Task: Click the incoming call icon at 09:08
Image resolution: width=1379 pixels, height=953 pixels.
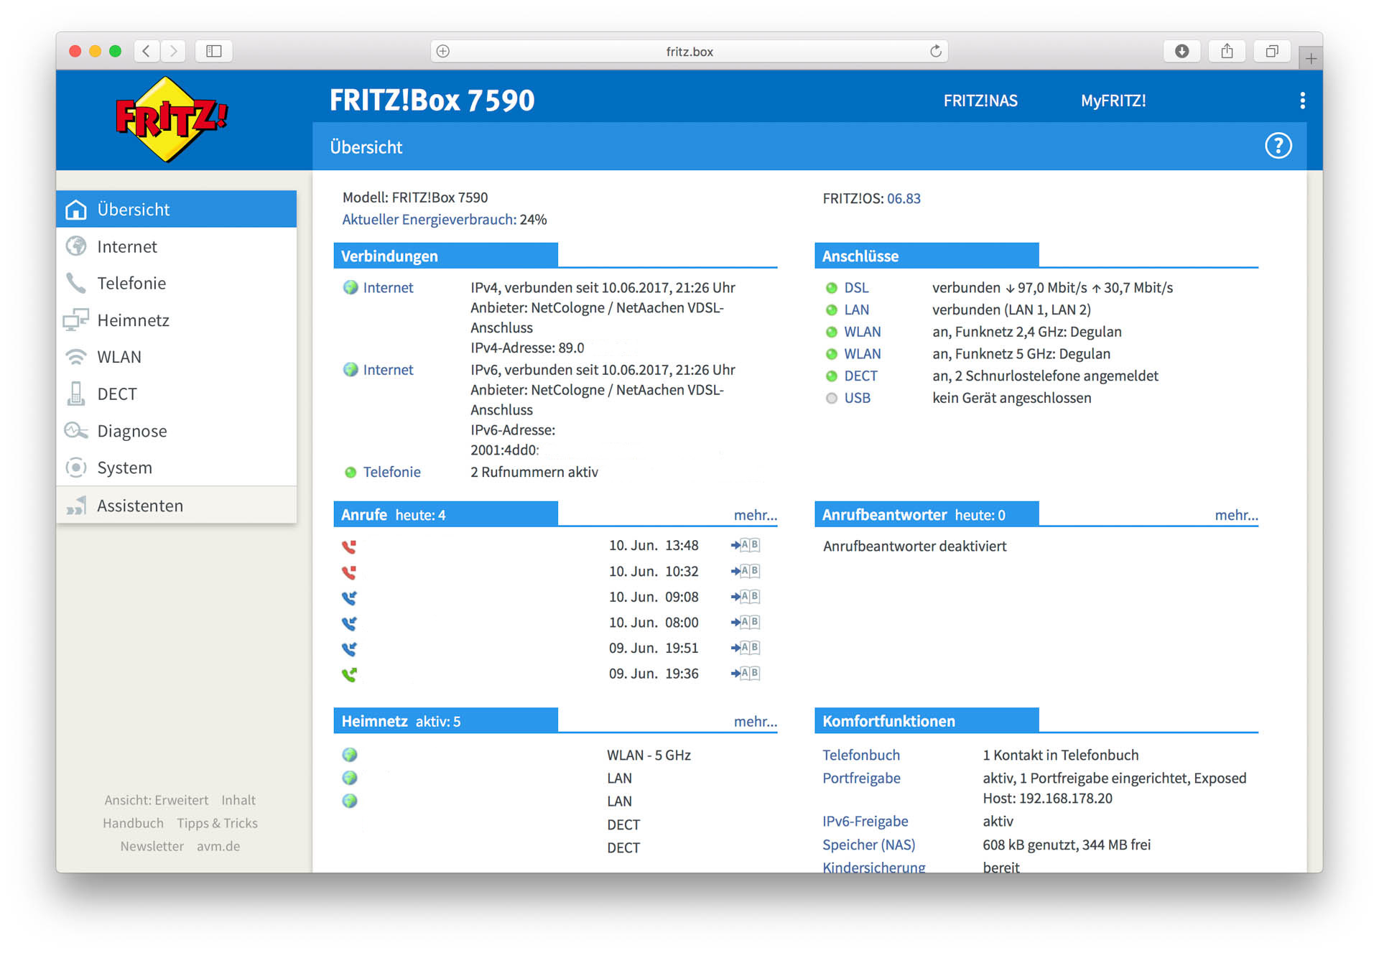Action: point(349,598)
